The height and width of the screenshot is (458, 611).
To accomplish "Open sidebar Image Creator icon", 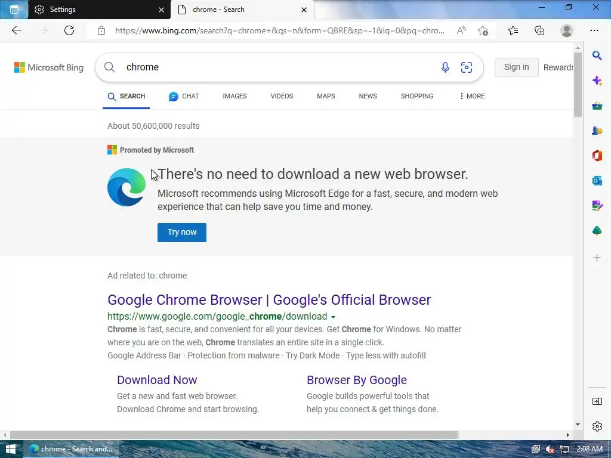I will (x=597, y=205).
